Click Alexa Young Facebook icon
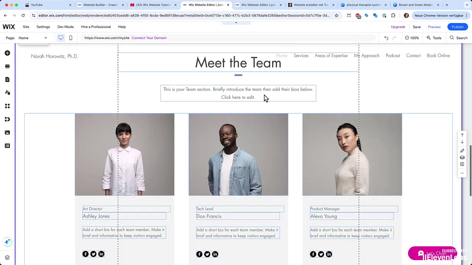Image resolution: width=472 pixels, height=265 pixels. (313, 254)
